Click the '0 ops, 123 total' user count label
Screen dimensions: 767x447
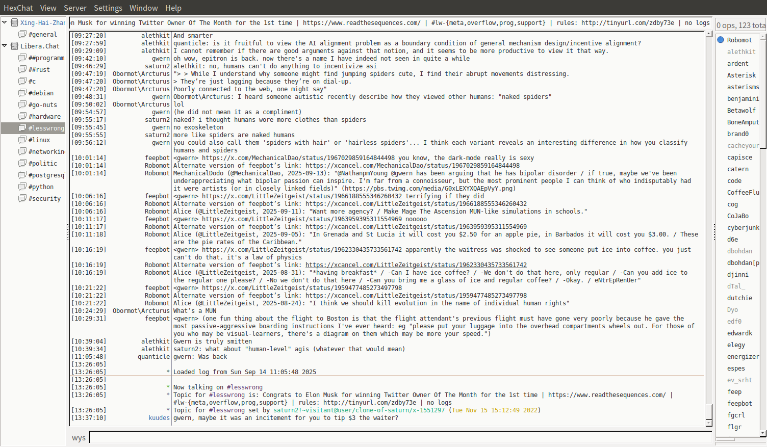(741, 25)
